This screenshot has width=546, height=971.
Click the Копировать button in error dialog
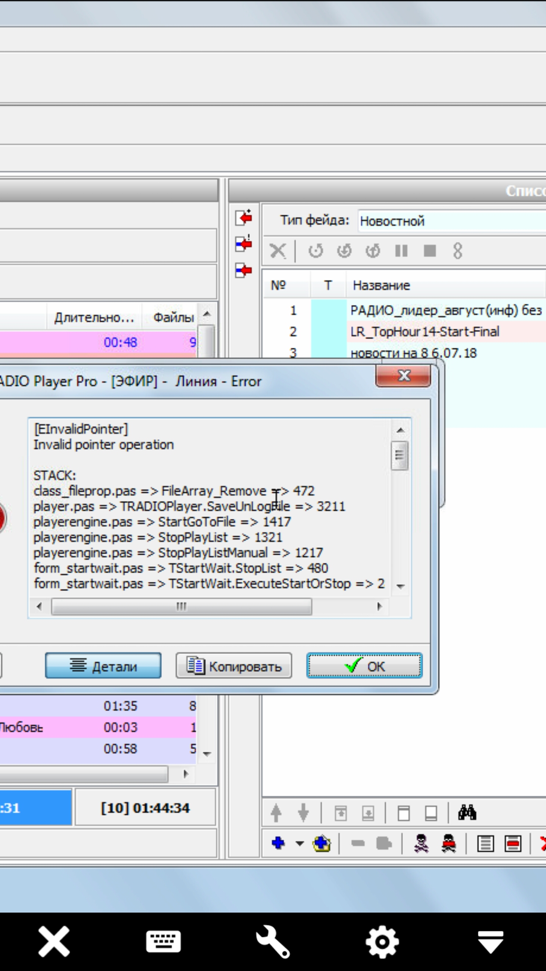coord(234,665)
